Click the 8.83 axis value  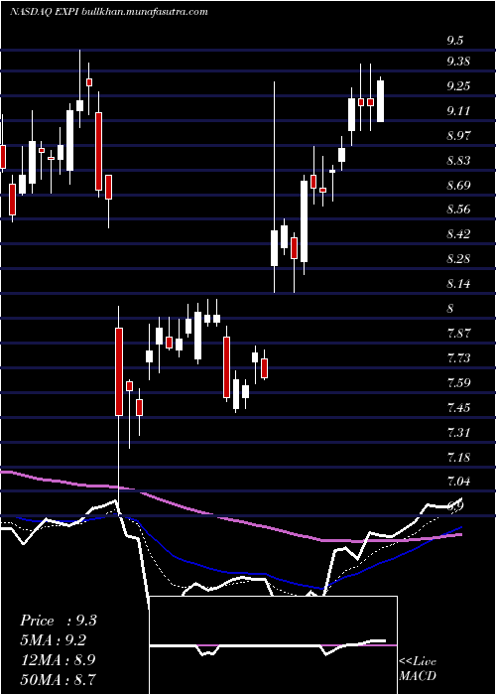point(458,161)
